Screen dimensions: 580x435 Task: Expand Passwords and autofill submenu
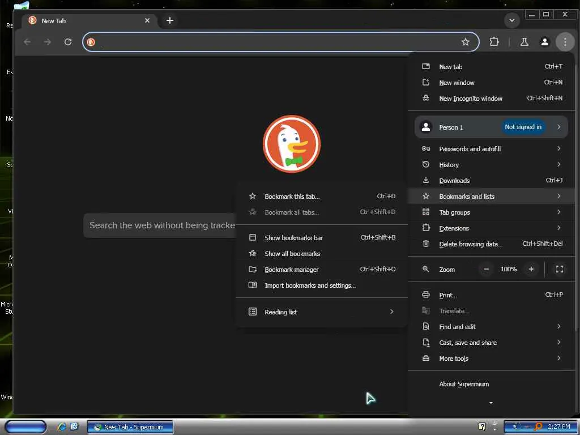492,149
